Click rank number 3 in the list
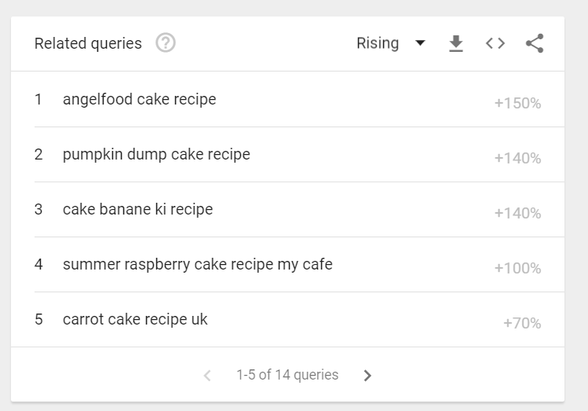The width and height of the screenshot is (588, 411). (38, 209)
